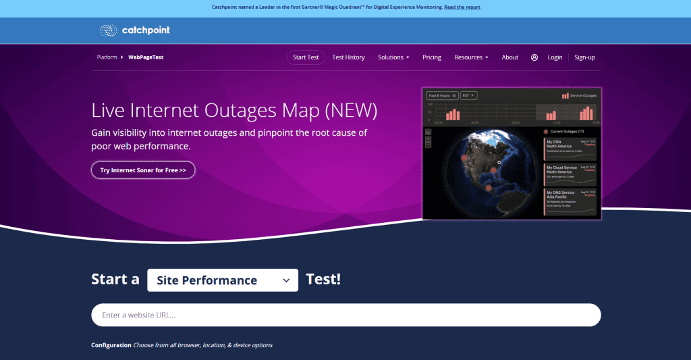Expand the Solutions menu

coord(393,57)
